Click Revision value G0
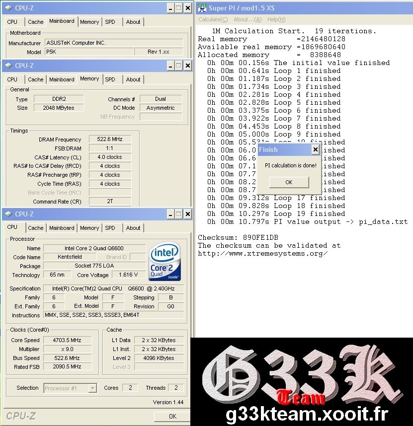 [x=171, y=306]
